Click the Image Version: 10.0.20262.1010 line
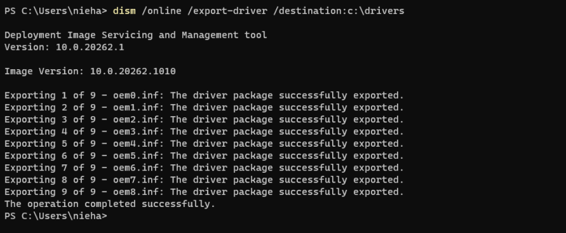The height and width of the screenshot is (233, 566). click(x=90, y=71)
